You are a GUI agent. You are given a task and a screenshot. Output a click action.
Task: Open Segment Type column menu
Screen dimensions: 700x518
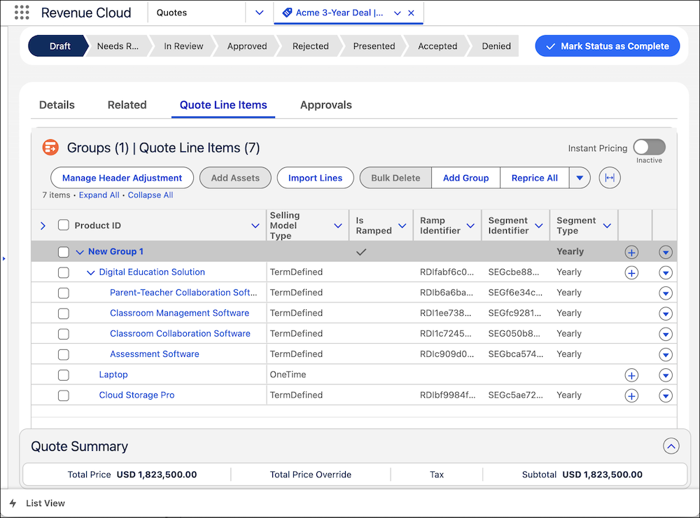607,225
